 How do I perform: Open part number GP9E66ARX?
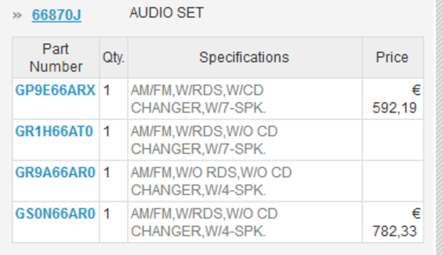pos(56,91)
